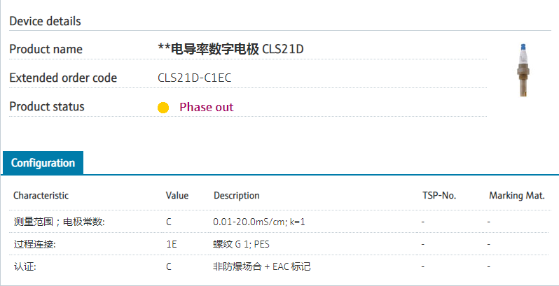559x286 pixels.
Task: Select the 测量范围；电极常数 characteristic row
Action: pyautogui.click(x=59, y=222)
